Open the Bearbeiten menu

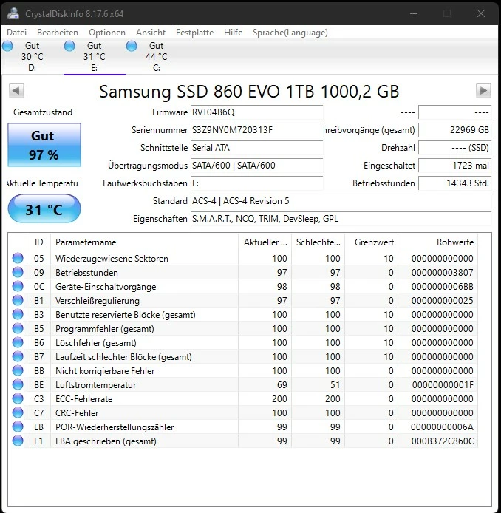tap(58, 33)
